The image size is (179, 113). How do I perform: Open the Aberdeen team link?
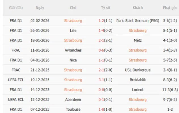[x=73, y=100]
